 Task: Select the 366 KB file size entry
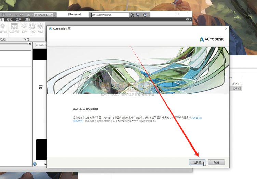click(237, 88)
